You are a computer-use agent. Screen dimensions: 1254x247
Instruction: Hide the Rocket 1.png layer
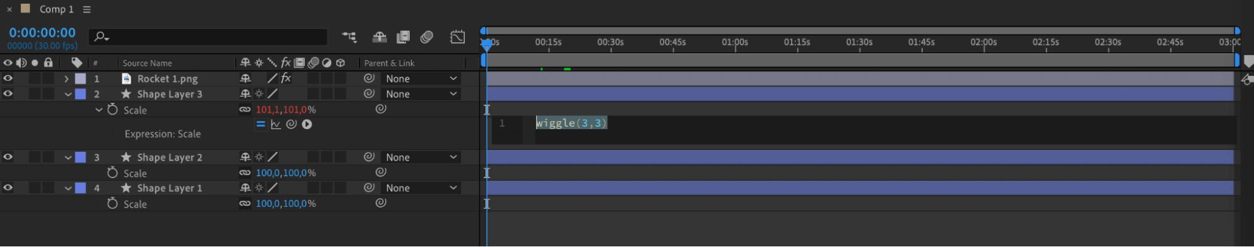click(8, 78)
